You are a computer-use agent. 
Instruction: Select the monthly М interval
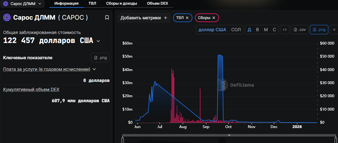pos(266,30)
